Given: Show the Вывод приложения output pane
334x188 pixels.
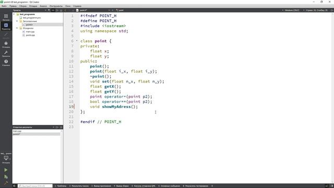Looking at the screenshot, I should tap(101, 186).
